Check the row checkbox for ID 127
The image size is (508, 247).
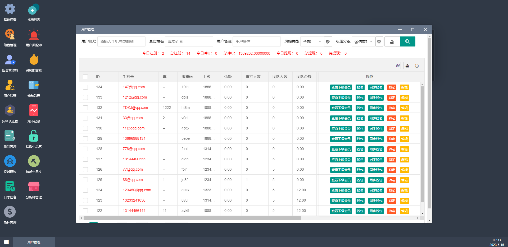[85, 159]
